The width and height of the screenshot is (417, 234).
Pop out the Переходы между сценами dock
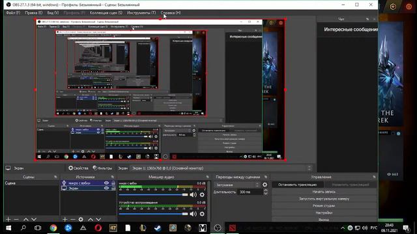(266, 177)
